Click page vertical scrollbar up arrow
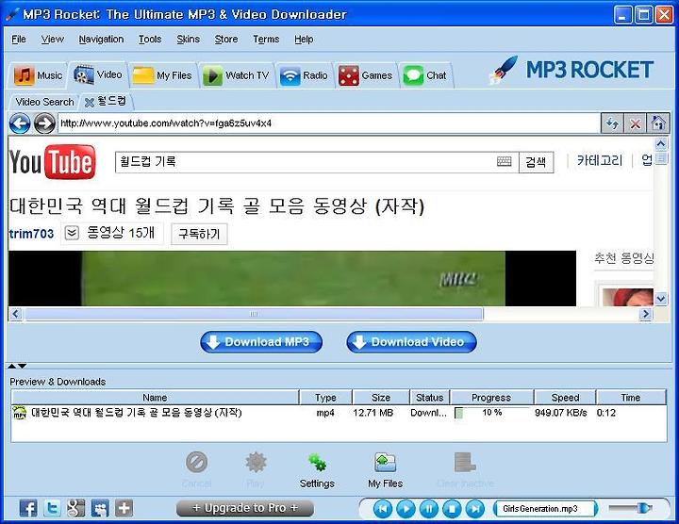 (661, 143)
